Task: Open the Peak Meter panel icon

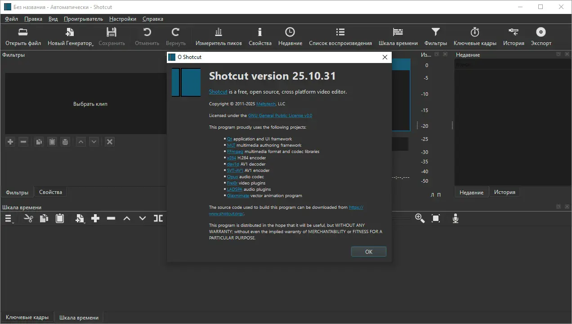Action: [219, 32]
